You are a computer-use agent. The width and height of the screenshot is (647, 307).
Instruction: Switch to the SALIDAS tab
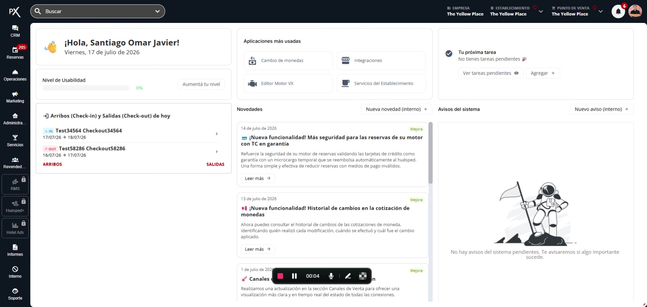click(215, 164)
